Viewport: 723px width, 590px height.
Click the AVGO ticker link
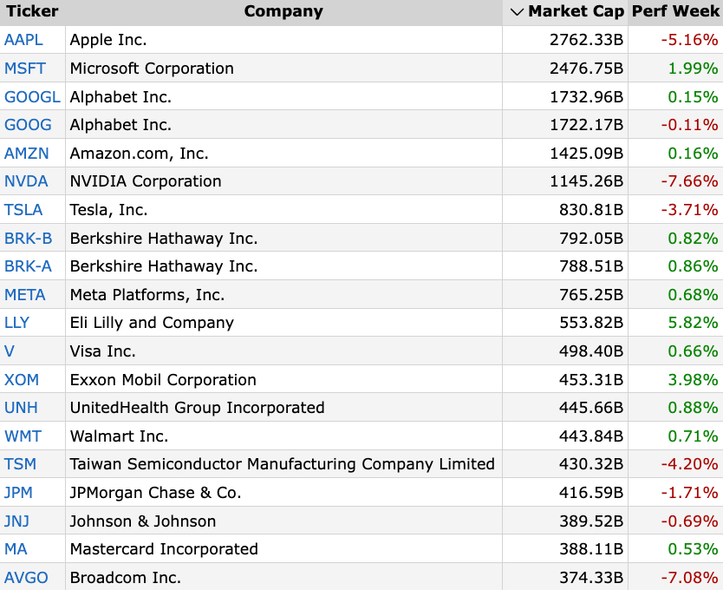pyautogui.click(x=26, y=578)
